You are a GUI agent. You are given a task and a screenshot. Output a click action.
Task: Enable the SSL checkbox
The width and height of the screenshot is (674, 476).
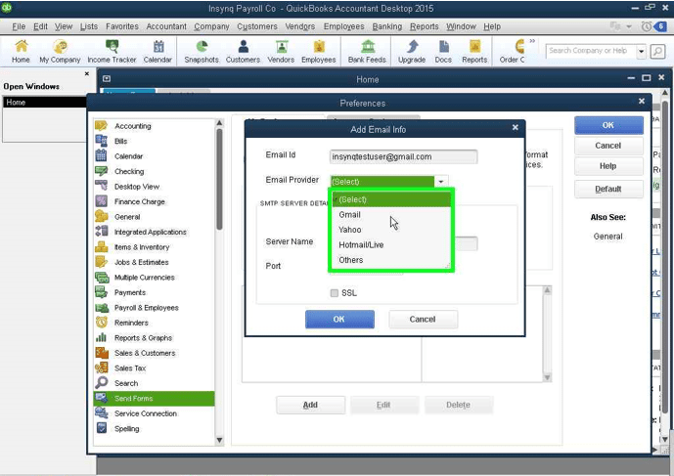click(x=335, y=293)
